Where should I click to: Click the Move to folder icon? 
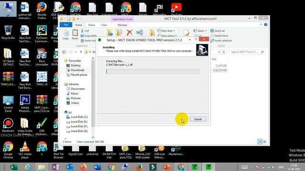pyautogui.click(x=110, y=33)
